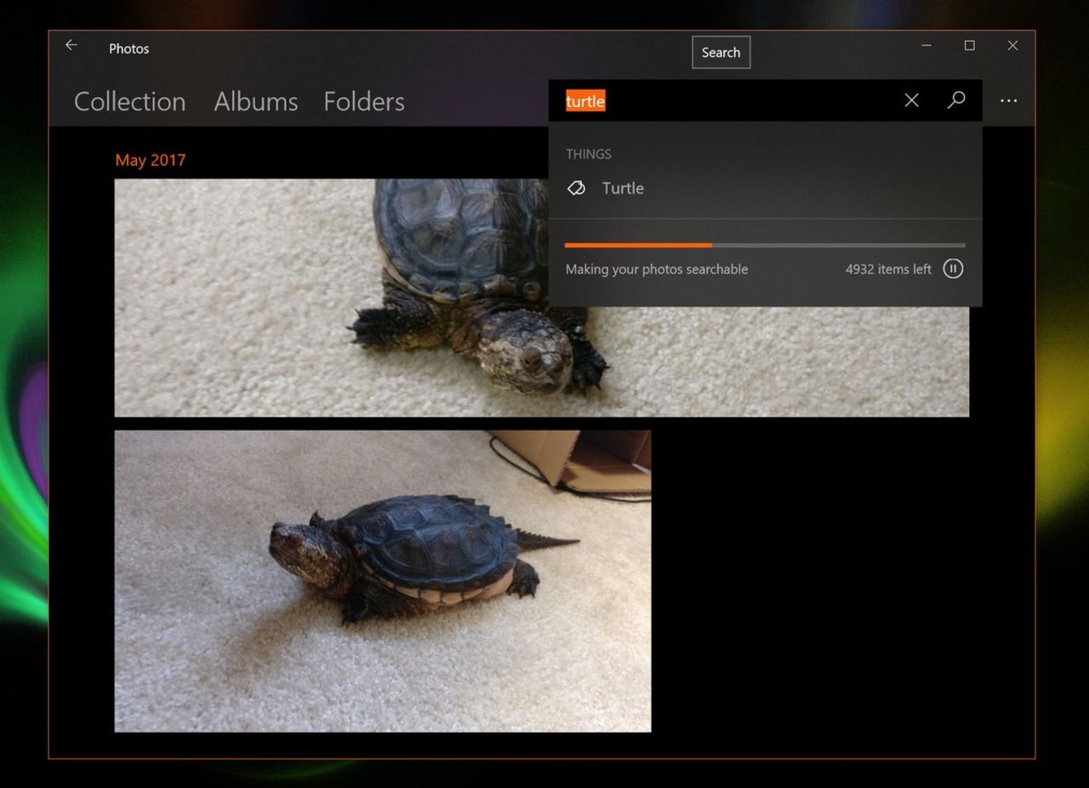Pause making your photos searchable

point(953,269)
